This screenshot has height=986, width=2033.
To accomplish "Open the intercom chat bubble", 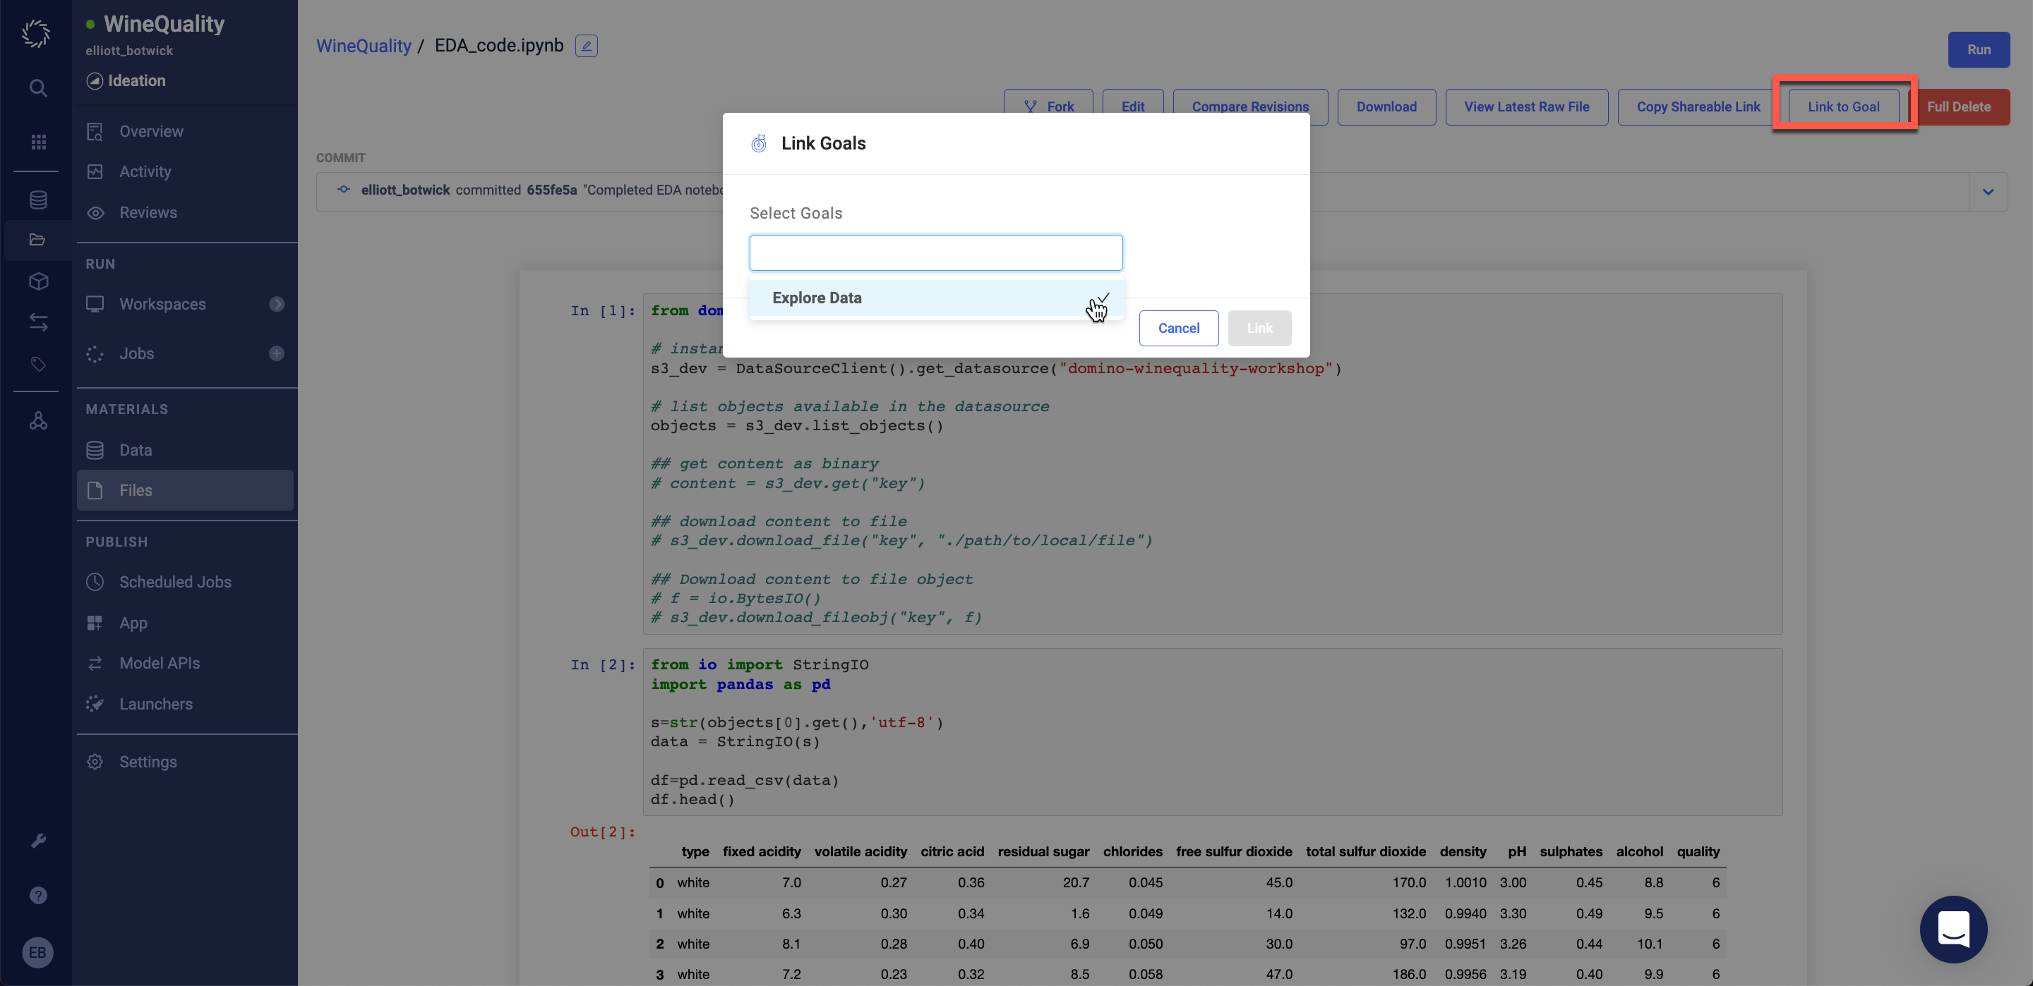I will coord(1953,928).
